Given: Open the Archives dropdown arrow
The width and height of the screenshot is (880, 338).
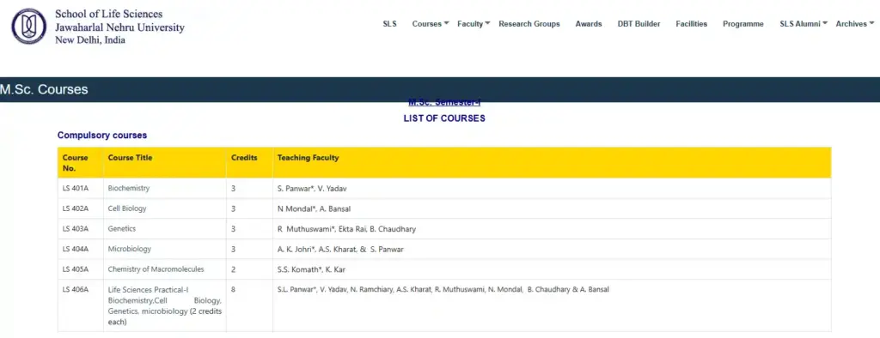Looking at the screenshot, I should pyautogui.click(x=871, y=23).
